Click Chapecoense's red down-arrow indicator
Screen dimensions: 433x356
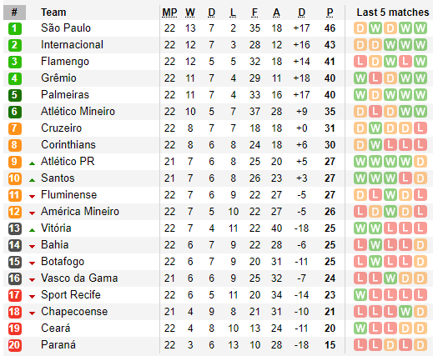(32, 313)
